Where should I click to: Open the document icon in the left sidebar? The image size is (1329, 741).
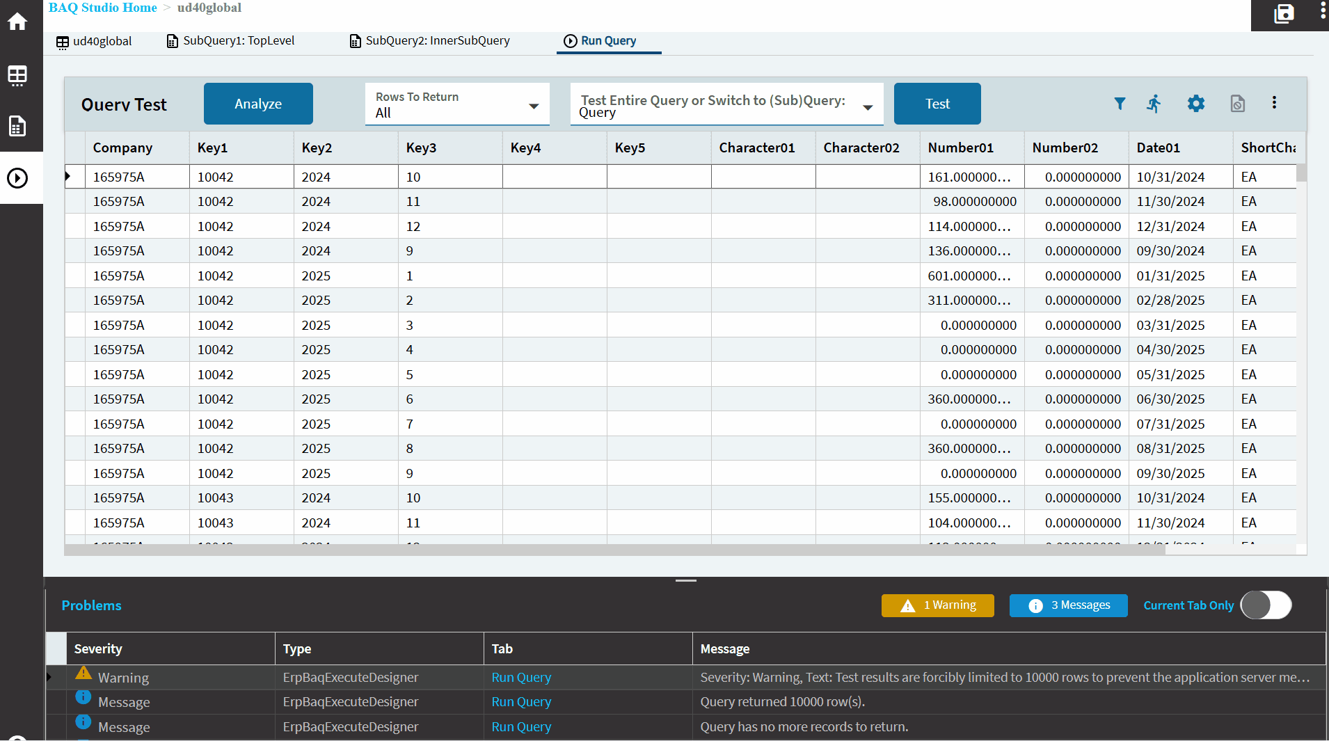coord(17,126)
